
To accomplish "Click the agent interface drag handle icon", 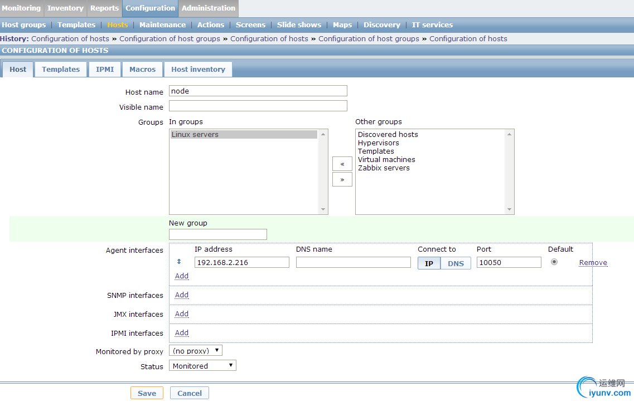I will coord(179,262).
